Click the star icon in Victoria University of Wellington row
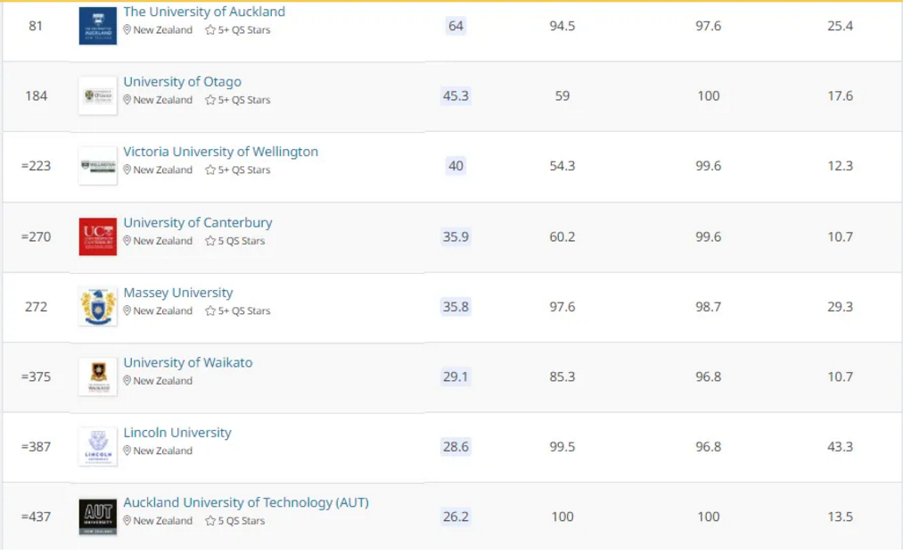Screen dimensions: 903x555 click(x=210, y=170)
